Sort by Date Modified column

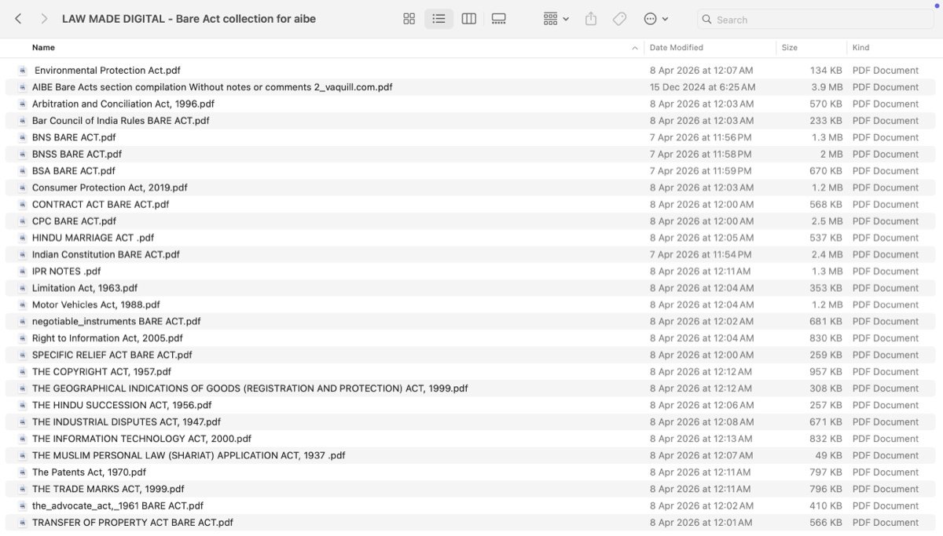[x=676, y=48]
